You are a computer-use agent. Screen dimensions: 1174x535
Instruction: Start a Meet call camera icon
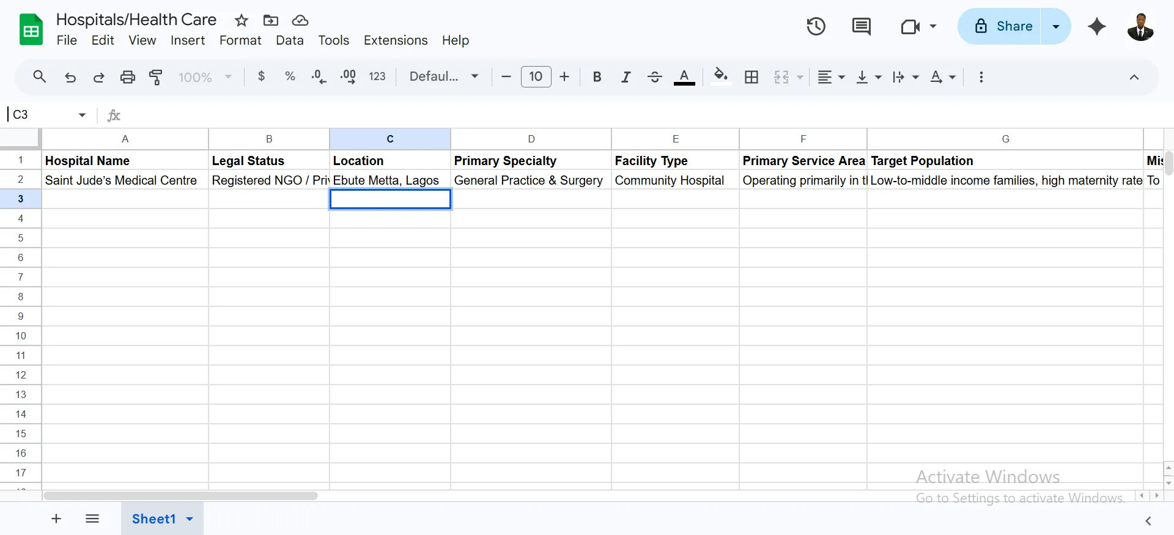910,26
